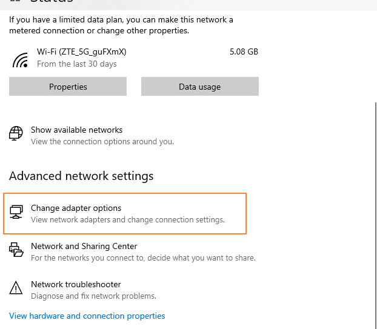Screen dimensions: 377x329
Task: Open Change adapter options
Action: 125,213
